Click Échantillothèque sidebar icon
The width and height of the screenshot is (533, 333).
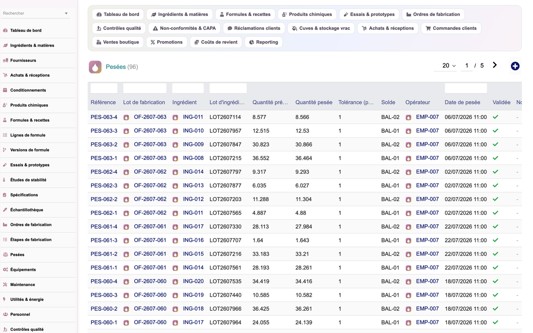pos(5,210)
